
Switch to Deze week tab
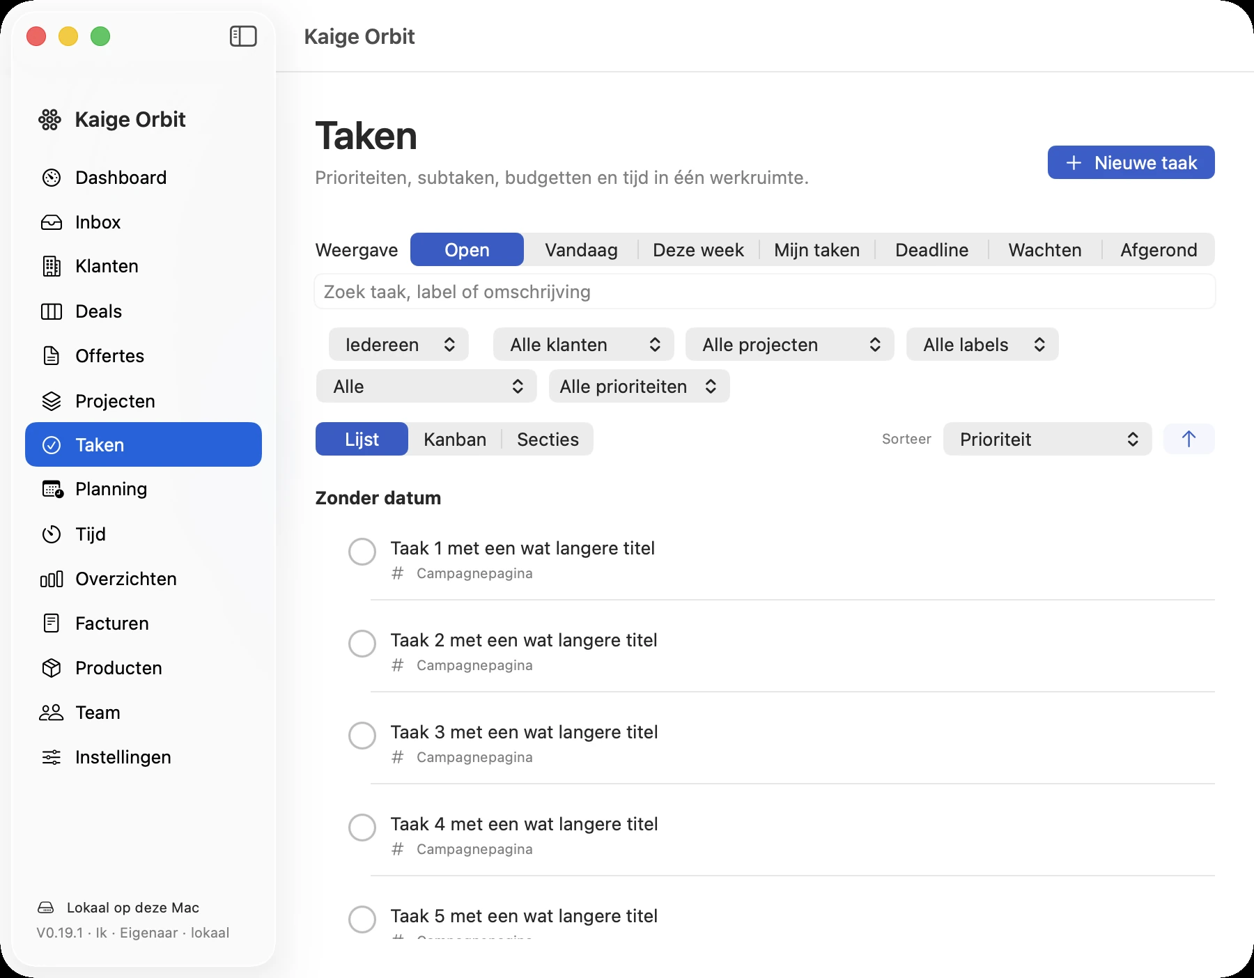pyautogui.click(x=698, y=250)
